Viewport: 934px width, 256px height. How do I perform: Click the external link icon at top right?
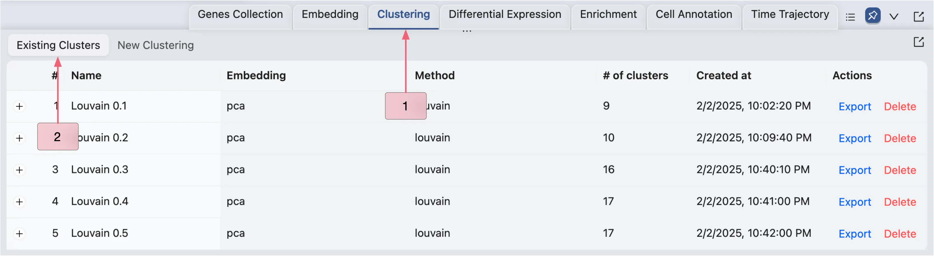919,16
